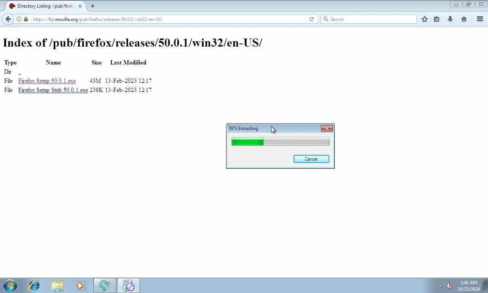Click the 43M size value
488x293 pixels.
pyautogui.click(x=95, y=81)
